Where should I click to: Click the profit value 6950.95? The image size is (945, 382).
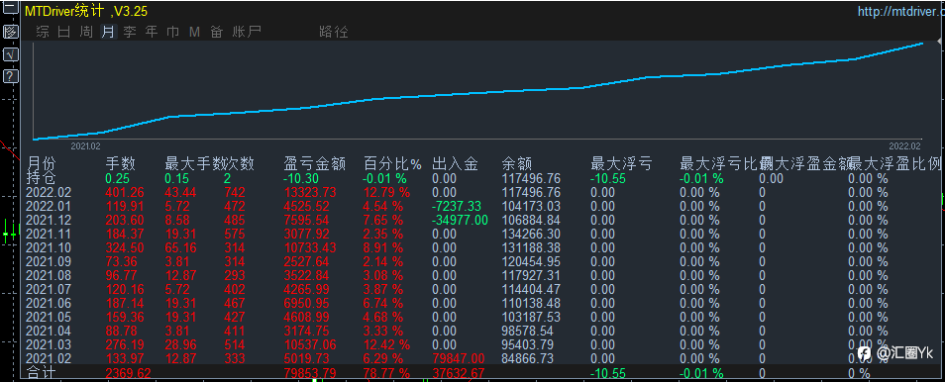(307, 303)
